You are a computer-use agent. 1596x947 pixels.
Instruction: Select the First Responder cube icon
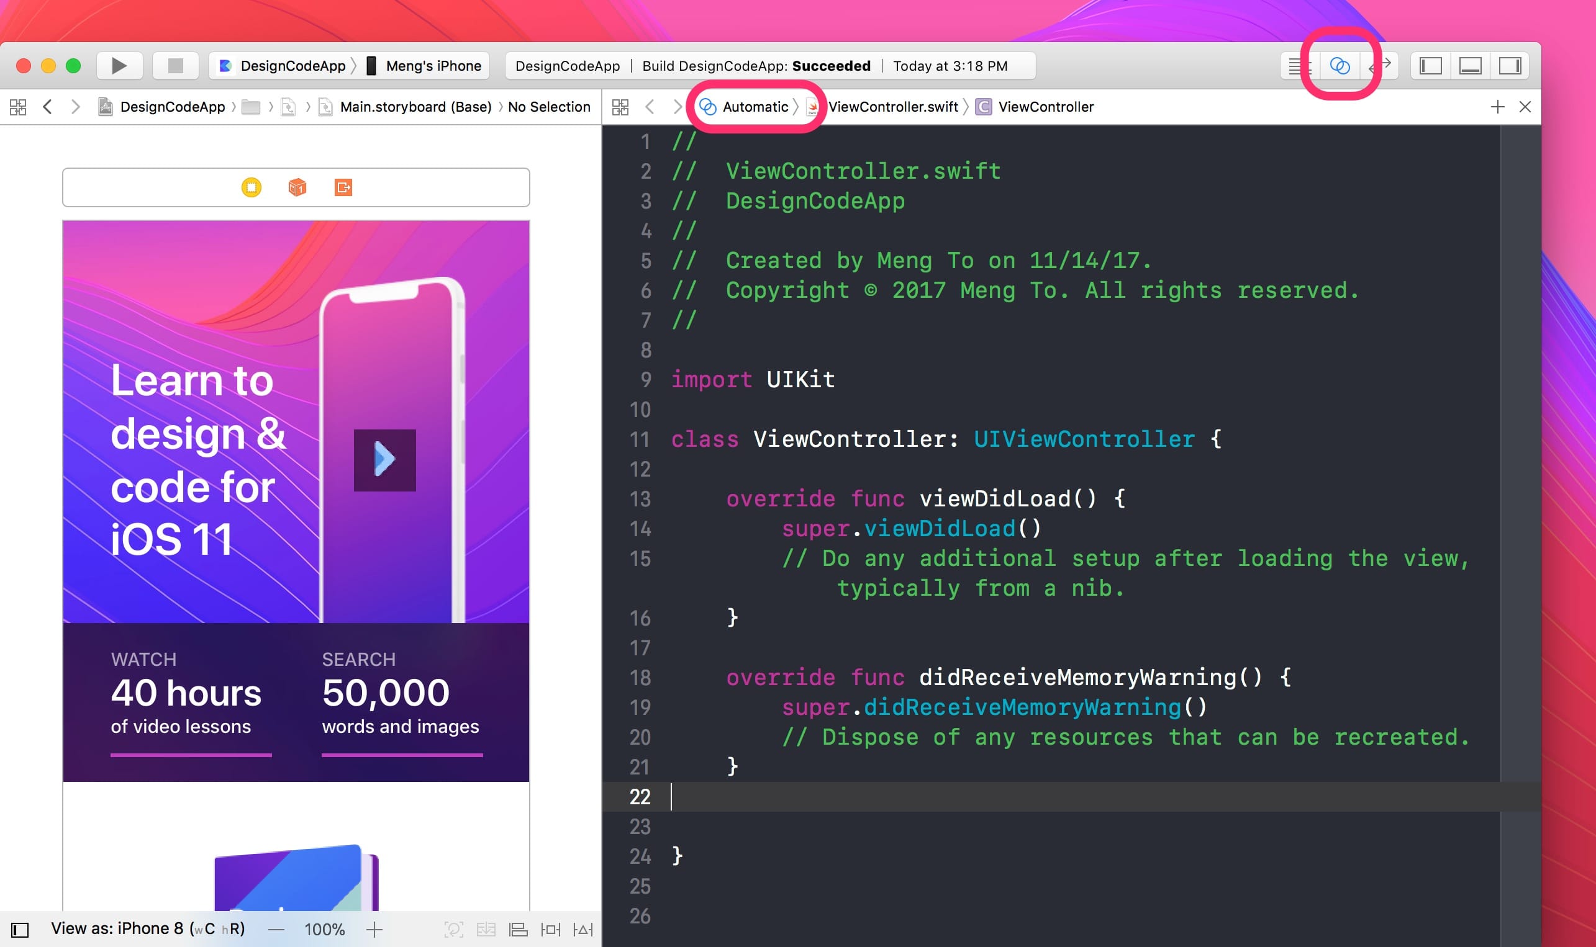point(297,187)
